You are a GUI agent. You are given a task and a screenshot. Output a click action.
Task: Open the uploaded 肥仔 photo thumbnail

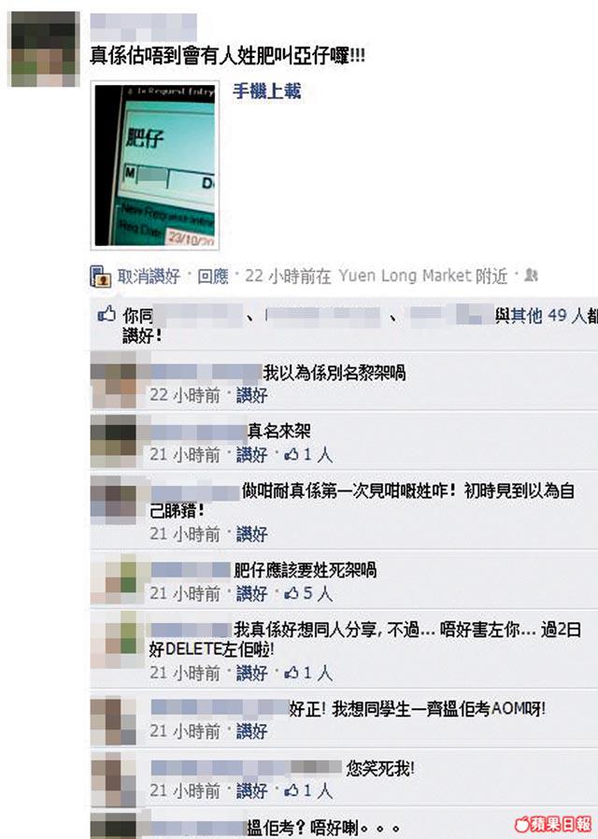(154, 165)
